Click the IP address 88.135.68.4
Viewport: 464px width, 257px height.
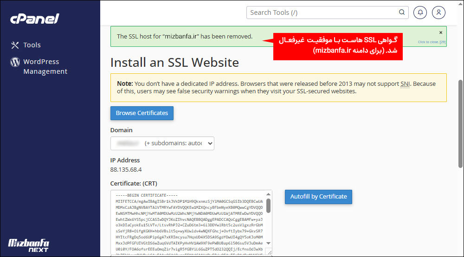pyautogui.click(x=126, y=170)
